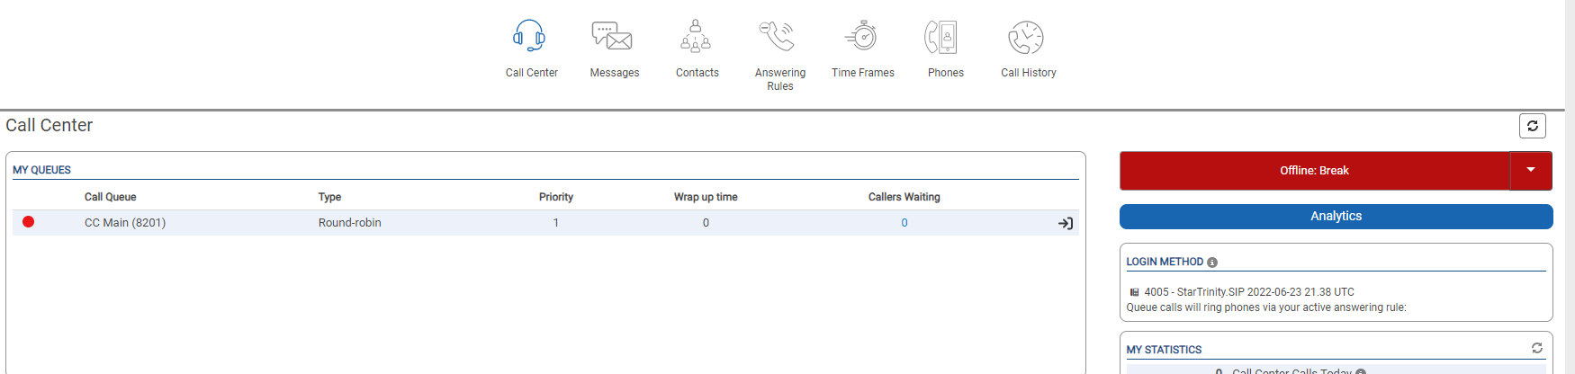Click the Login Method info icon
1575x374 pixels.
coord(1212,263)
